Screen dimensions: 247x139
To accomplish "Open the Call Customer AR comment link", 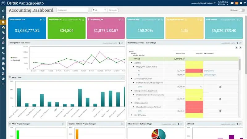I will pos(209,71).
